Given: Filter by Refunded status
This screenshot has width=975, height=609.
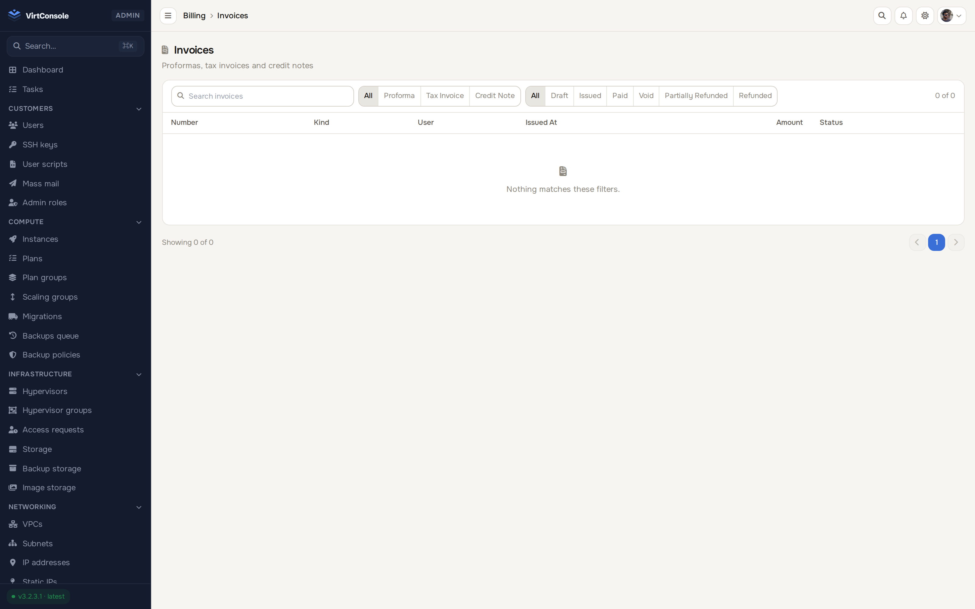Looking at the screenshot, I should [x=755, y=96].
